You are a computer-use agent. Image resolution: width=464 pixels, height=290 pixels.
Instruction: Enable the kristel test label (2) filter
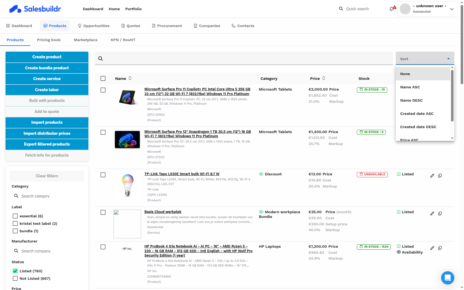[x=15, y=223]
